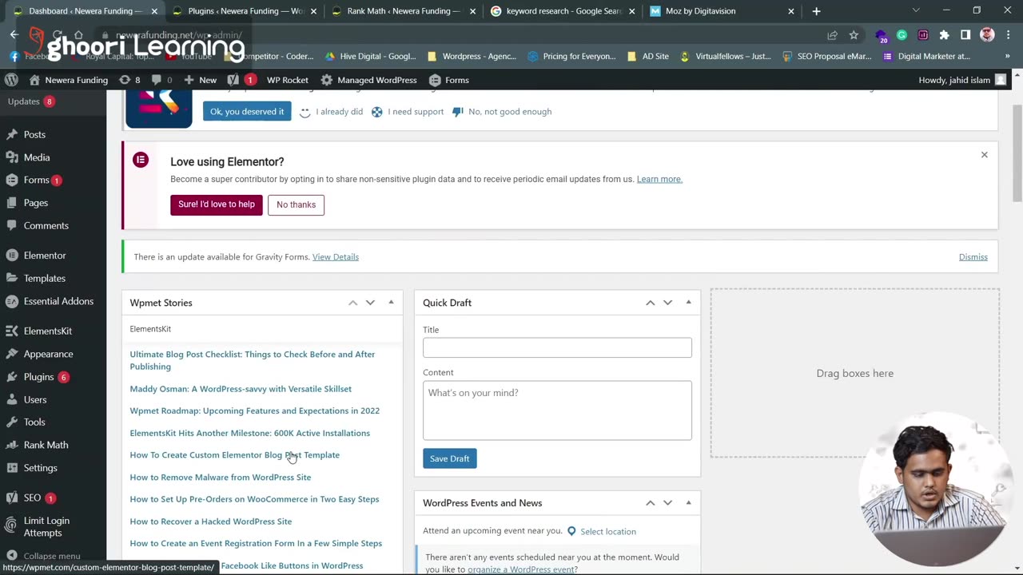Image resolution: width=1023 pixels, height=575 pixels.
Task: Move WordPress Events and News down
Action: (x=667, y=503)
